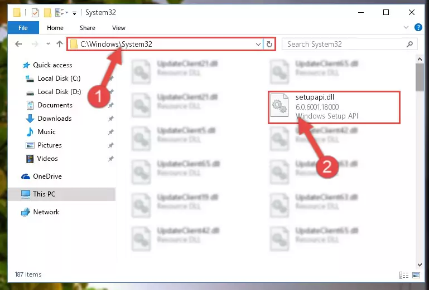Viewport: 429px width, 290px height.
Task: Switch to the Share ribbon tab
Action: click(88, 28)
